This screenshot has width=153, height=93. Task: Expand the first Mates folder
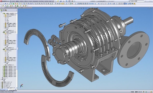(x=4, y=28)
